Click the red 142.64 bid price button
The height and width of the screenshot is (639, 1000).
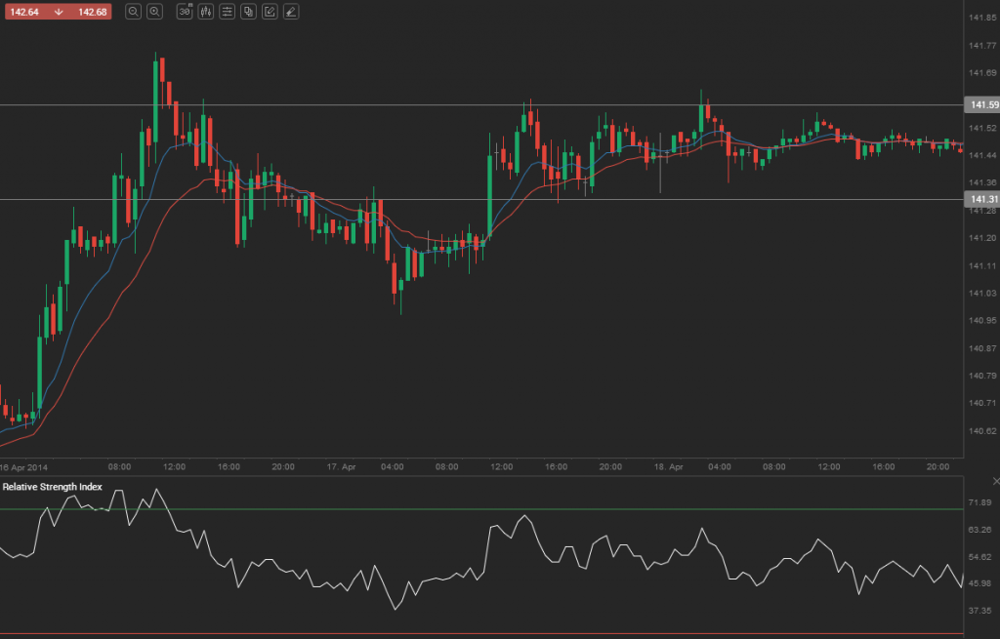(x=22, y=12)
